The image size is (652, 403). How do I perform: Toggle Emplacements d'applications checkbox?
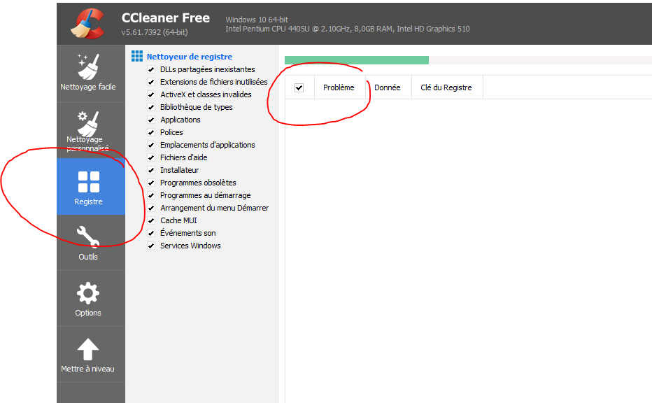[x=151, y=145]
